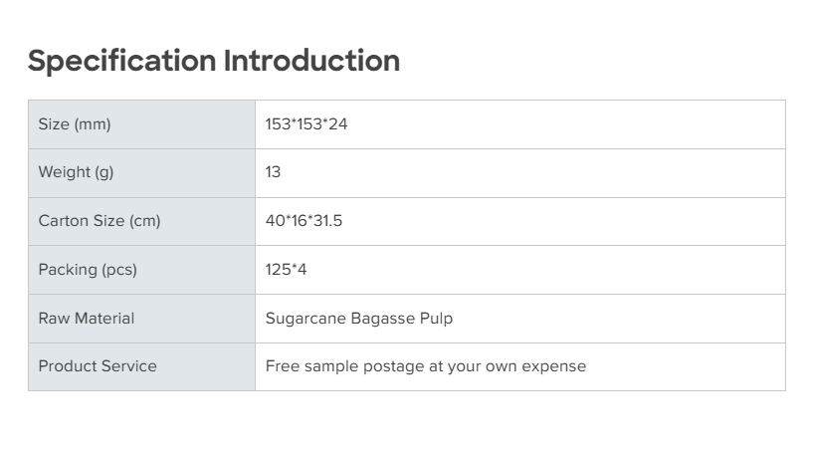Click the word "postage" in product service
Screen dimensions: 816x453
pos(395,367)
